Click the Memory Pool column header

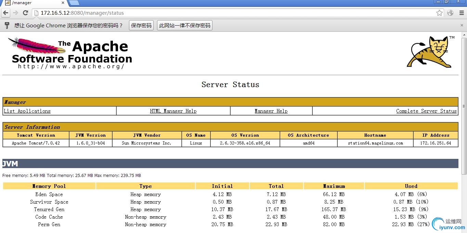(x=49, y=186)
